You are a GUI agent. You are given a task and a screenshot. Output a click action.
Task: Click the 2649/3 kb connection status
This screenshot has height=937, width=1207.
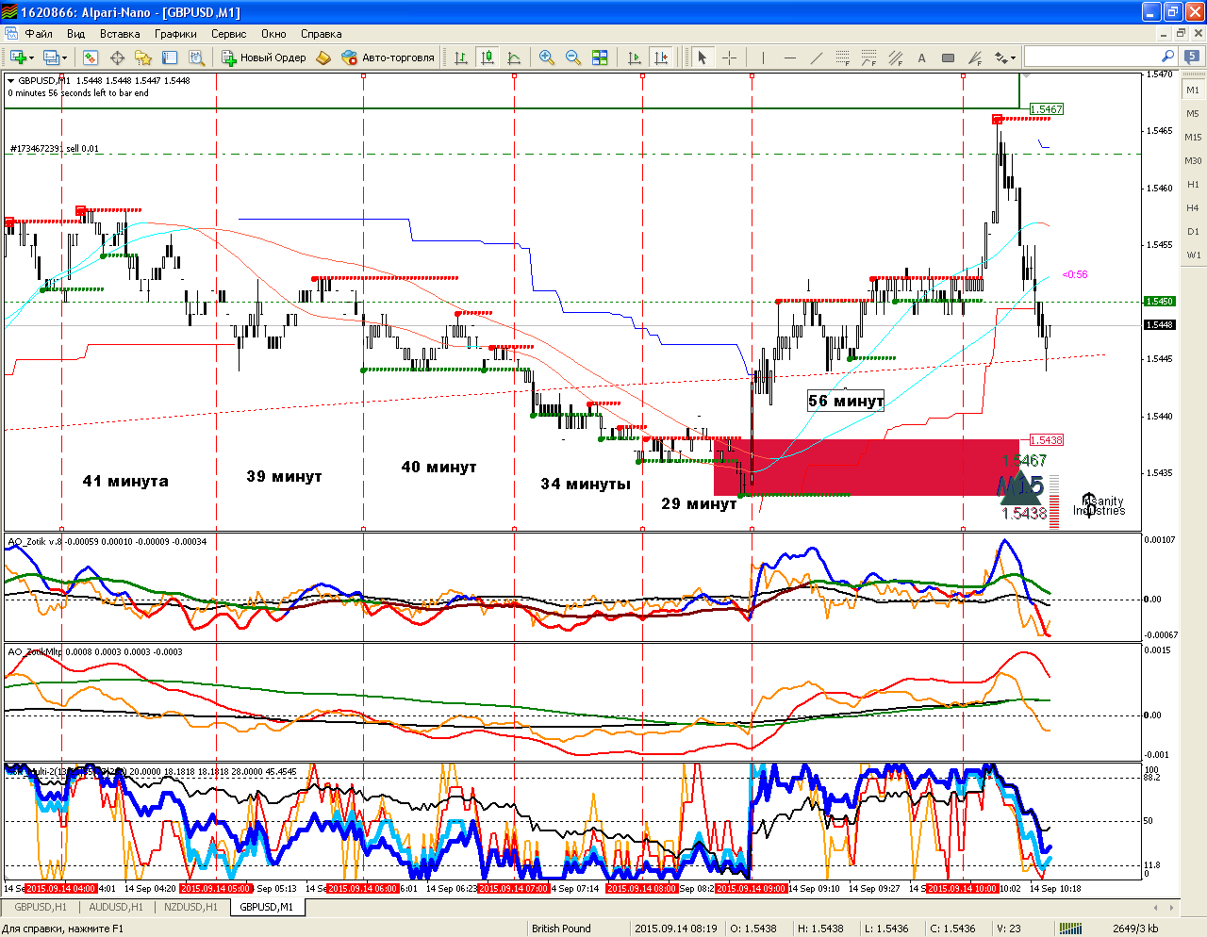click(1135, 929)
